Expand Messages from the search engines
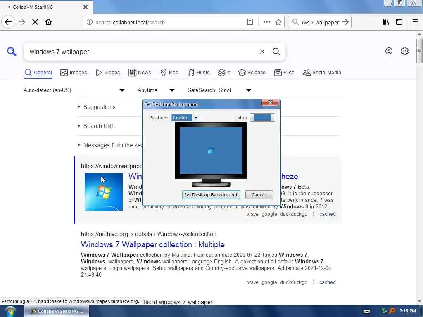This screenshot has height=317, width=423. coord(110,145)
